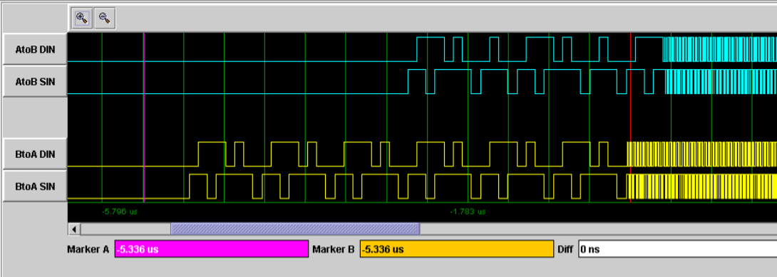Click the horizontal scrollbar thumb
The image size is (777, 277).
295,229
